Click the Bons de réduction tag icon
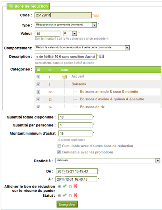Image resolution: width=162 pixels, height=210 pixels. [x=11, y=6]
